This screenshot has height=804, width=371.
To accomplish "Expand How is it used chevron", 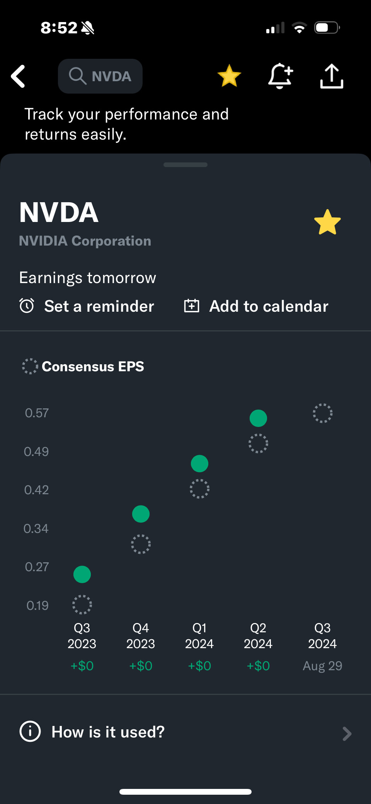I will point(347,733).
